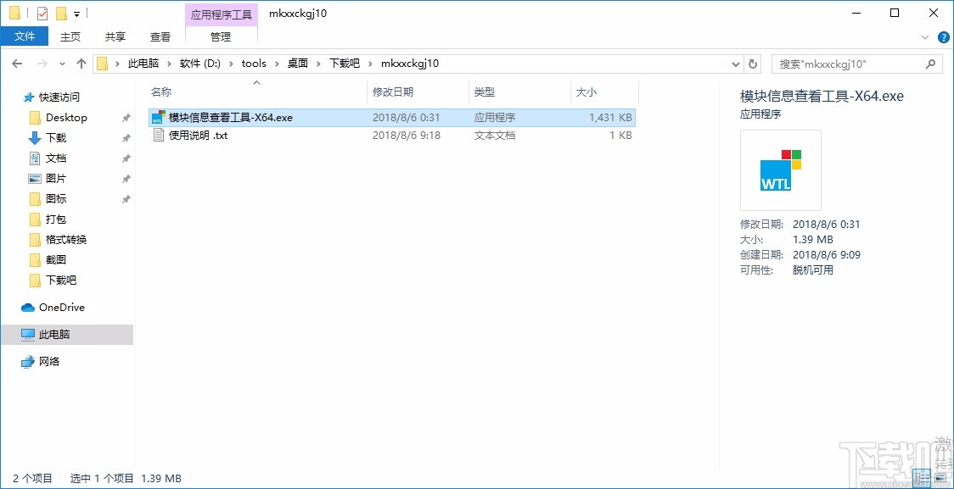
Task: Switch to the 查看 ribbon tab
Action: (160, 36)
